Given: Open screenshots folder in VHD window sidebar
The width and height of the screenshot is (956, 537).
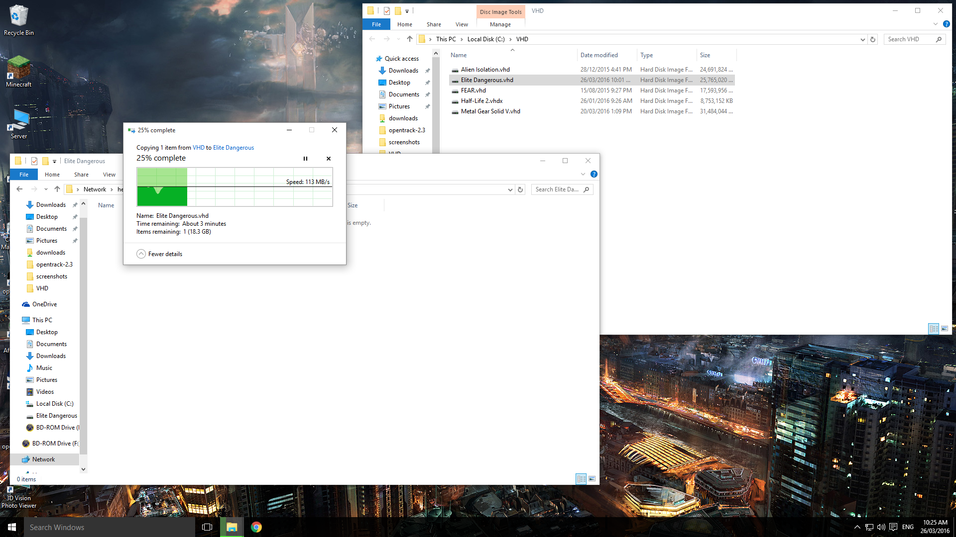Looking at the screenshot, I should tap(404, 142).
